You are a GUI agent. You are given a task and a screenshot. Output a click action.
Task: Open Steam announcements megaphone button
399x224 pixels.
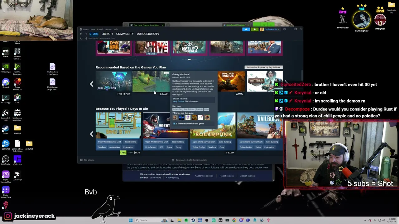tap(246, 29)
